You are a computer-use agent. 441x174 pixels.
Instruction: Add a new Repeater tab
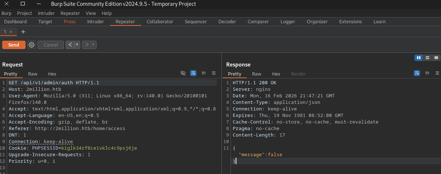tap(23, 32)
